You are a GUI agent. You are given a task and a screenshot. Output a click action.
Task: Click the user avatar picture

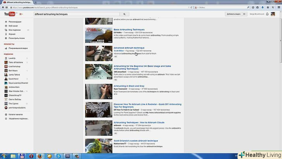click(x=277, y=14)
